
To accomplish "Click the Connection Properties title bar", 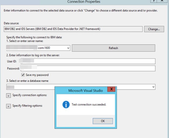I will tap(84, 2).
